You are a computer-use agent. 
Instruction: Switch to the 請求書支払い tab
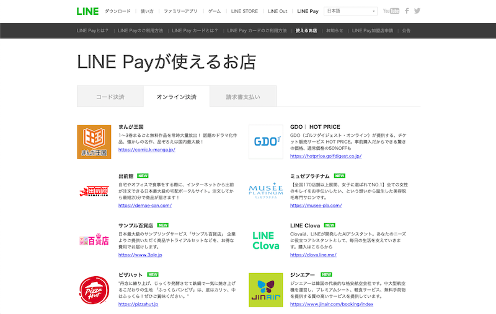coord(243,97)
